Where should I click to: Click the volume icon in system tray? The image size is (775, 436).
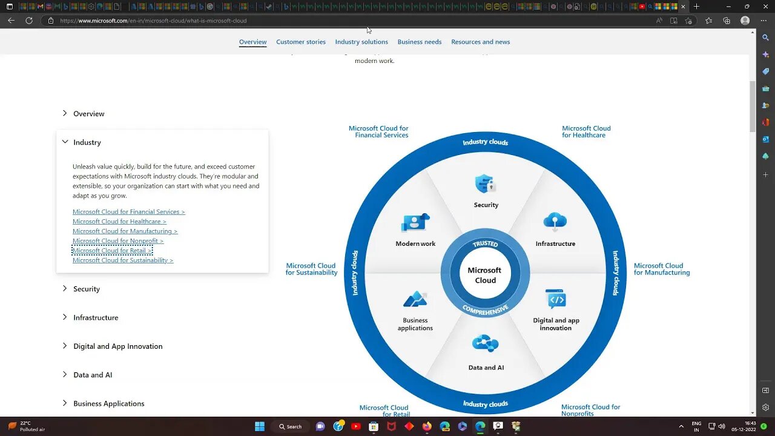click(722, 426)
